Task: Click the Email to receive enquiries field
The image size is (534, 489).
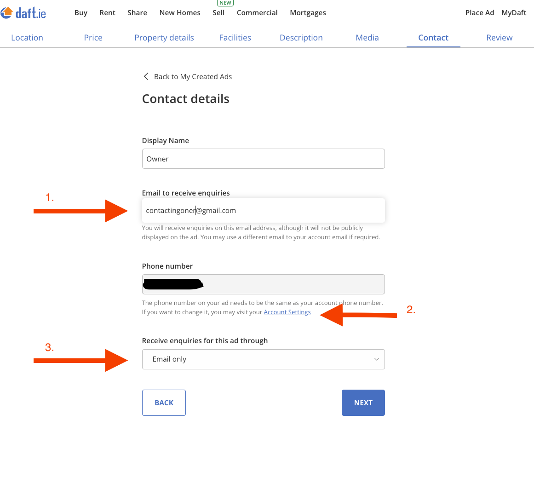Action: click(x=263, y=210)
